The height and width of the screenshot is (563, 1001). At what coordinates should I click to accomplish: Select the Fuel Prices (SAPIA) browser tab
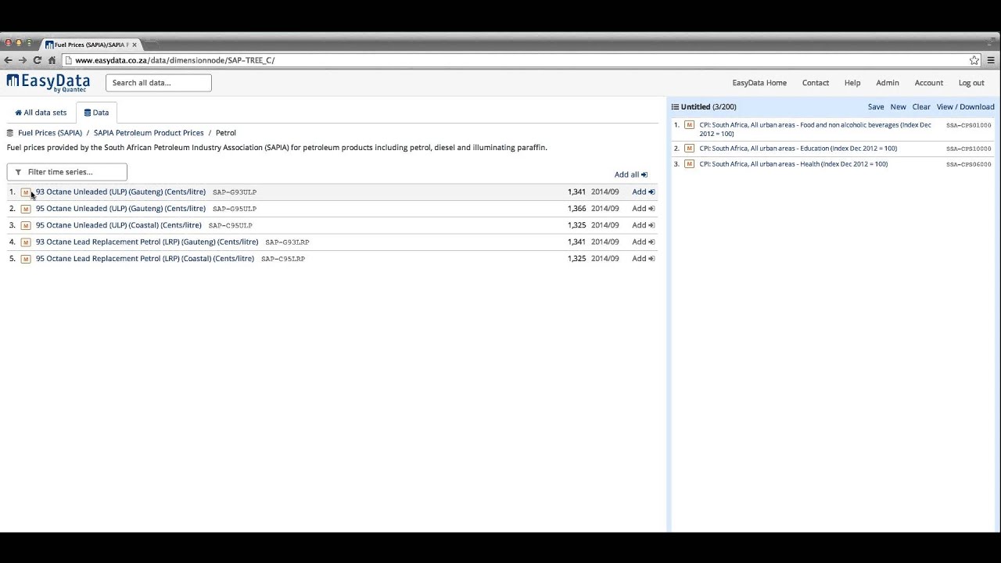click(x=91, y=45)
